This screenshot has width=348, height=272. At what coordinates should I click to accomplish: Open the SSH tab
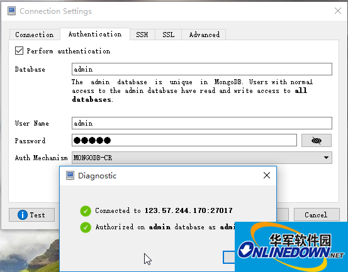tap(142, 35)
